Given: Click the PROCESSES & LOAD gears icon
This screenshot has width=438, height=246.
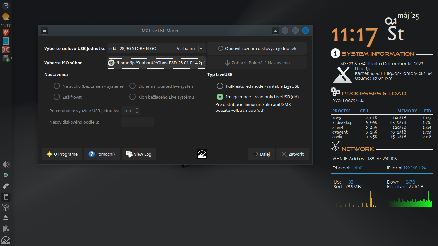Looking at the screenshot, I should [x=335, y=92].
